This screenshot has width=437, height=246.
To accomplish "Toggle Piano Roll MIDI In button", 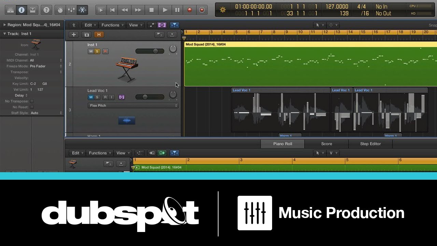I will tap(152, 153).
